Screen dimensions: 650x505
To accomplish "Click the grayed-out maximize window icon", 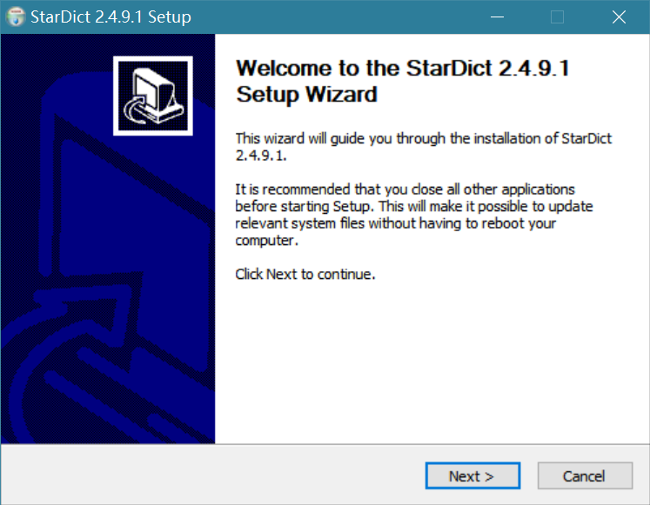I will coord(558,17).
